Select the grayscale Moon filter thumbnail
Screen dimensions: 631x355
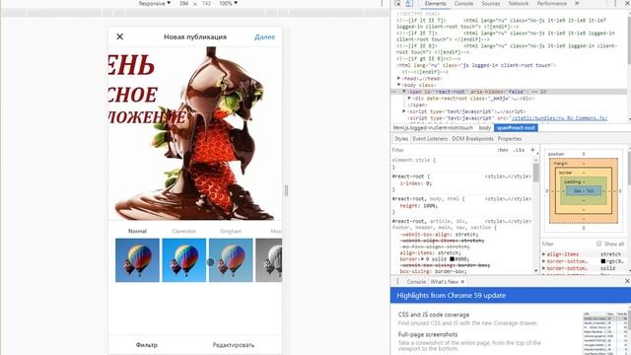pyautogui.click(x=269, y=260)
